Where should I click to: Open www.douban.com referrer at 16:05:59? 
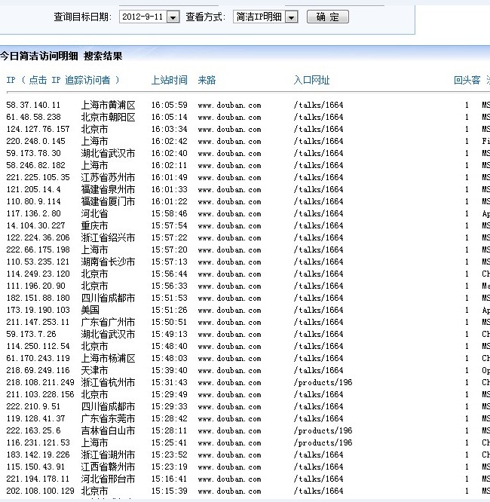229,105
